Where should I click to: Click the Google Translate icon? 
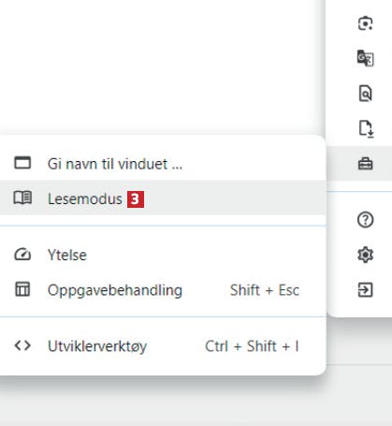pyautogui.click(x=365, y=58)
